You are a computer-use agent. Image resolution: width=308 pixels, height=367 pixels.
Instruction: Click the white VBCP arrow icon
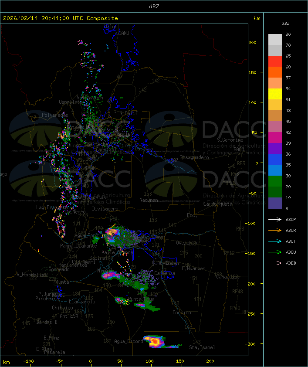tap(275, 219)
